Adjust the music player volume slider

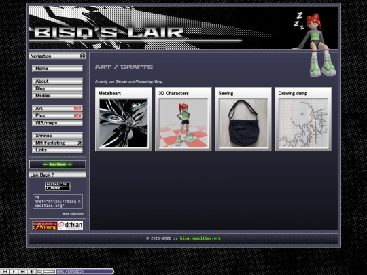pyautogui.click(x=46, y=272)
